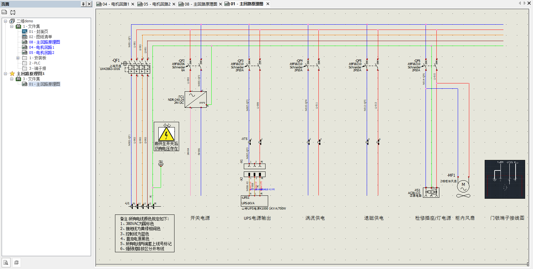
Task: Click page icon of 01 - 封面页
Action: point(25,32)
